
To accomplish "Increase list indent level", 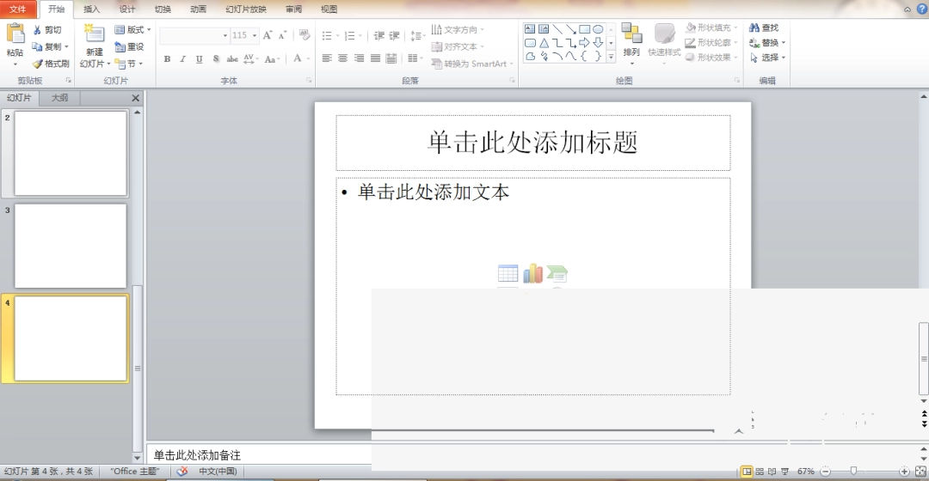I will pos(395,35).
